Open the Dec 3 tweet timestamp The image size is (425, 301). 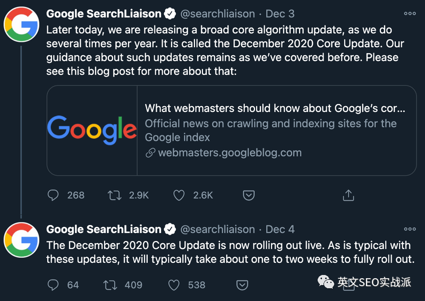[280, 14]
